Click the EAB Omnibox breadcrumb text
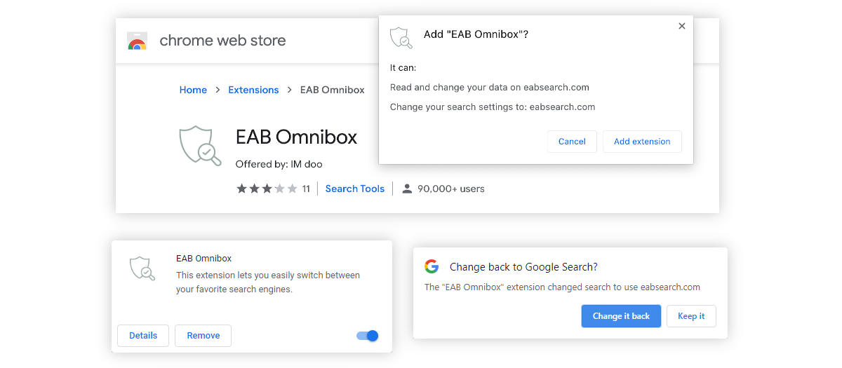Screen dimensions: 842x368 pyautogui.click(x=333, y=90)
